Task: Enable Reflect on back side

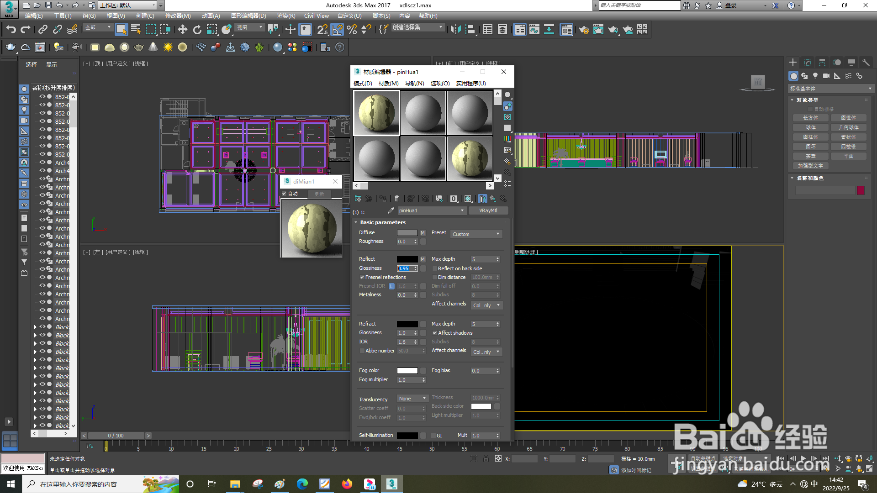Action: pos(434,268)
